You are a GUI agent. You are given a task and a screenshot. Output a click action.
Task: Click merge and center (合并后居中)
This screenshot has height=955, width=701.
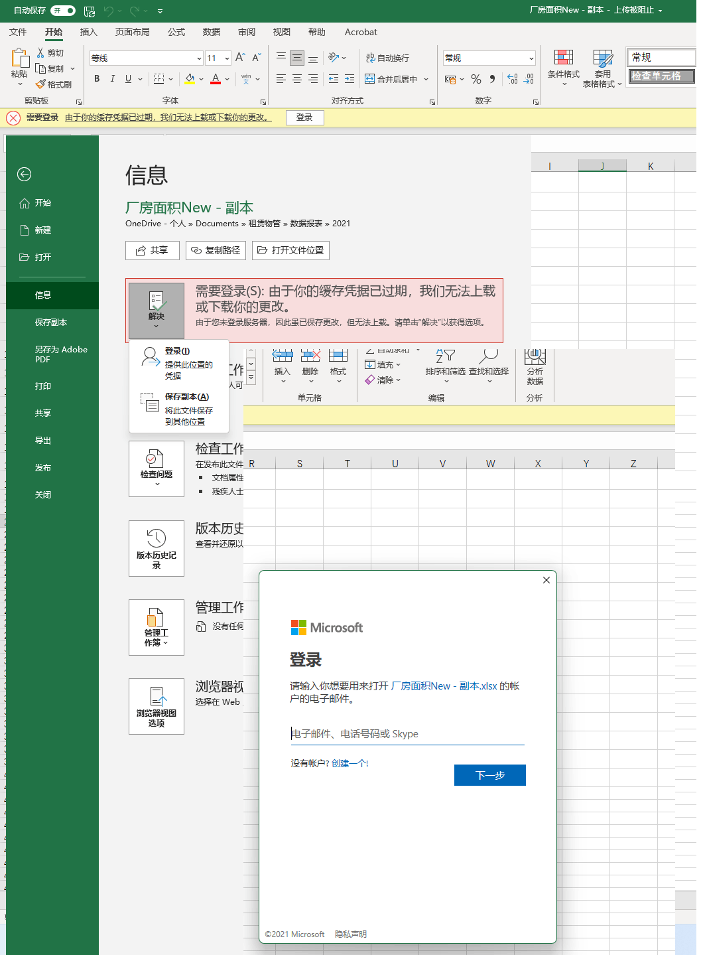[391, 79]
